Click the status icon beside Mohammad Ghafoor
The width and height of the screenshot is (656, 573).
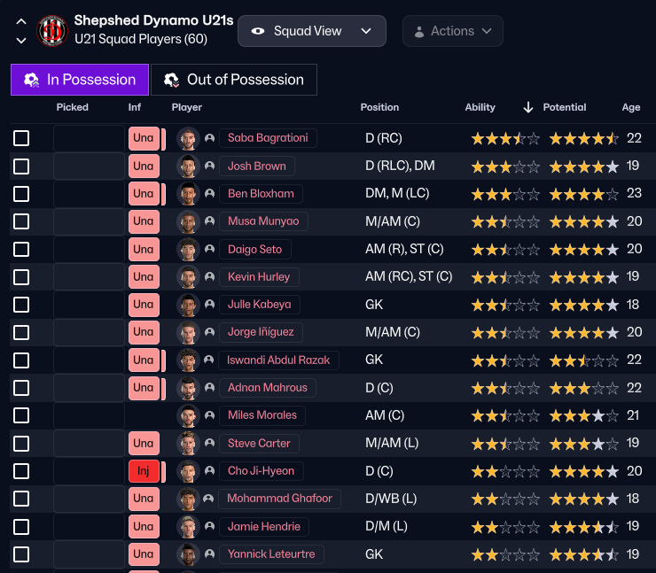208,499
